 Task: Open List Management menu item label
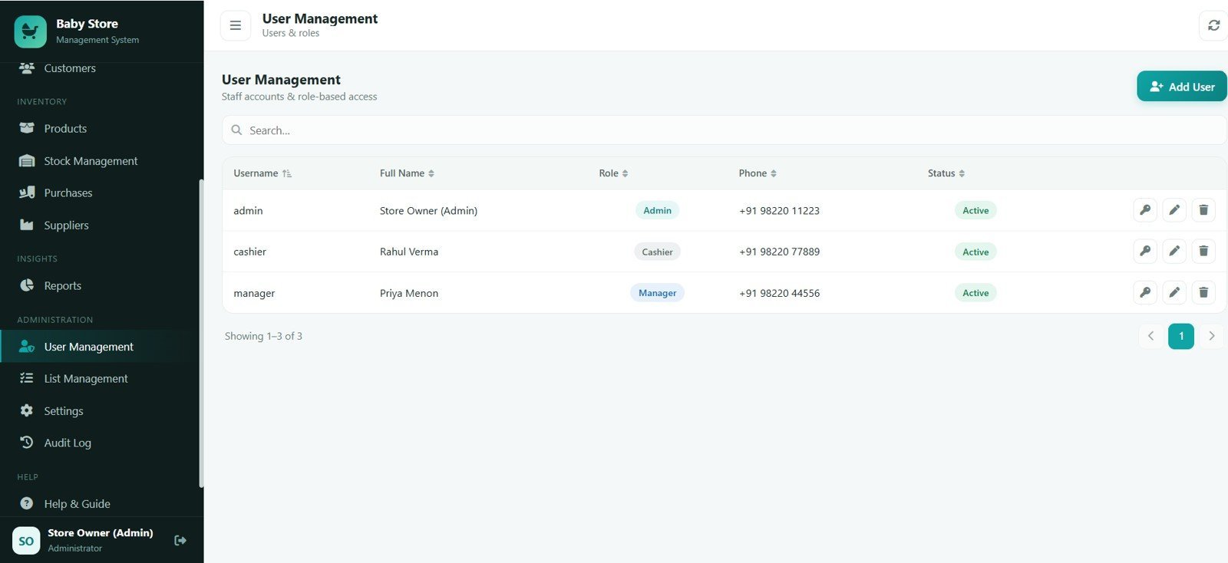[x=86, y=379]
